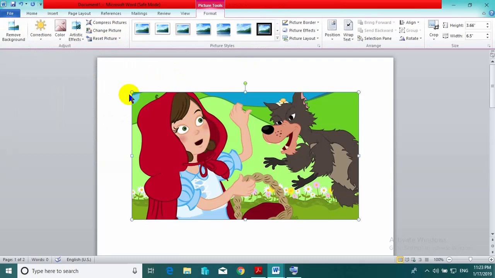This screenshot has height=278, width=495.
Task: Open the Align dropdown
Action: (x=409, y=22)
